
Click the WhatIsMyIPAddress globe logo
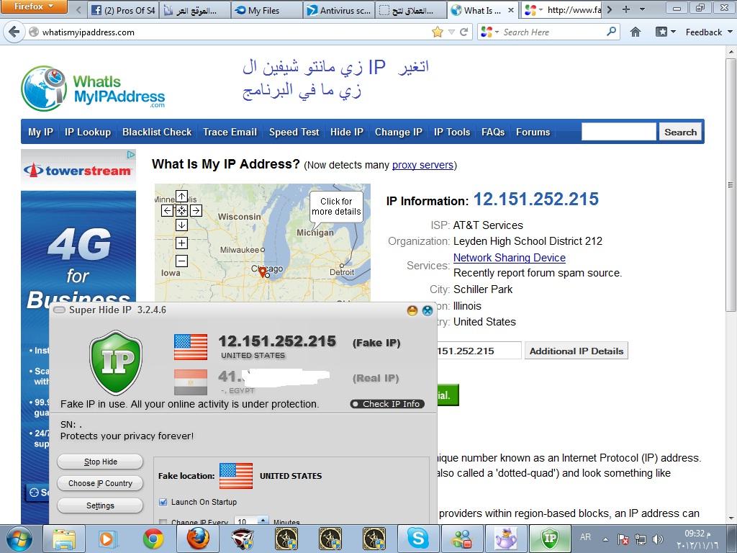44,89
